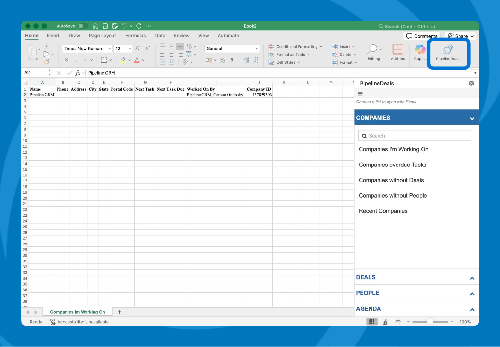Open the Add-ins gallery
The image size is (500, 347).
pyautogui.click(x=397, y=53)
